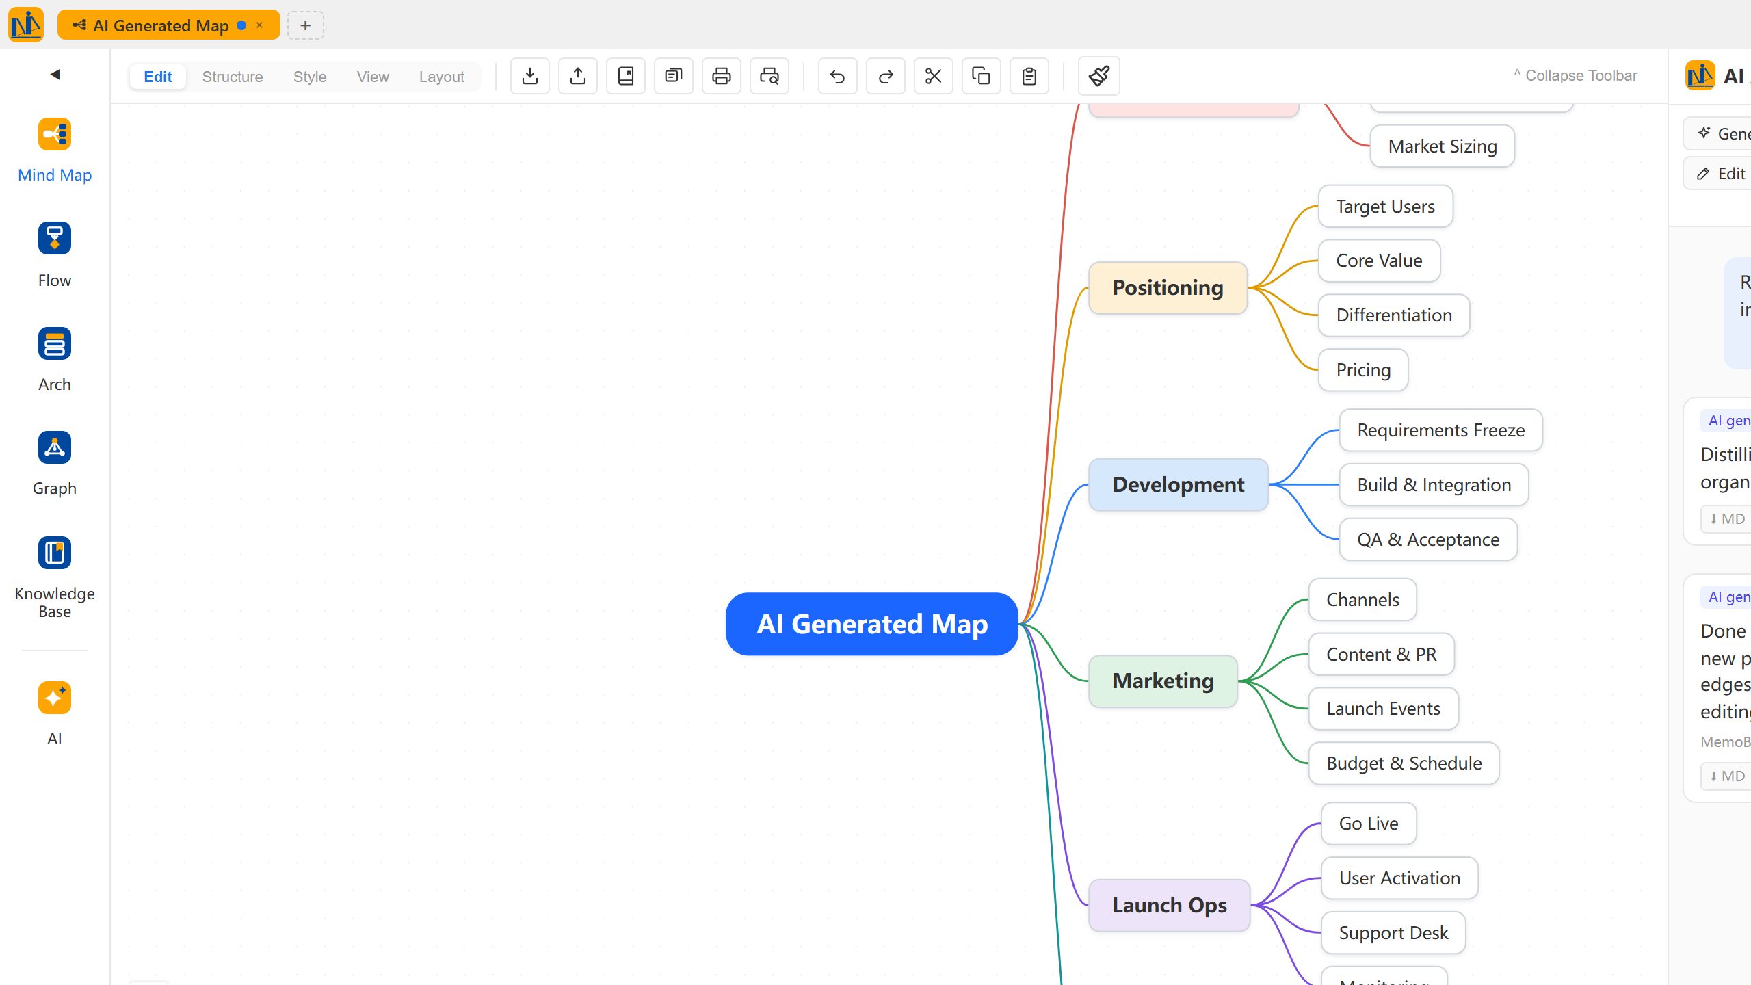The height and width of the screenshot is (985, 1751).
Task: Click the Requirements Freeze node
Action: tap(1441, 430)
